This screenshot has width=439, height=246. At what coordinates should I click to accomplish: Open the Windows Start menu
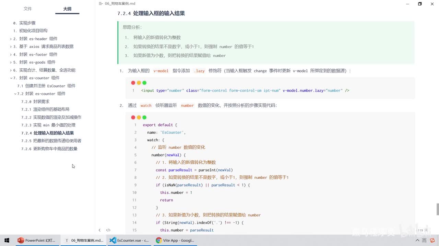click(x=7, y=240)
